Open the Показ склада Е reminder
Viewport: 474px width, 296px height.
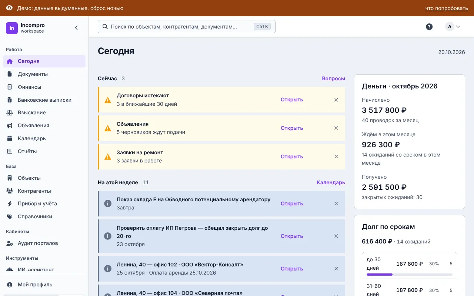click(292, 203)
